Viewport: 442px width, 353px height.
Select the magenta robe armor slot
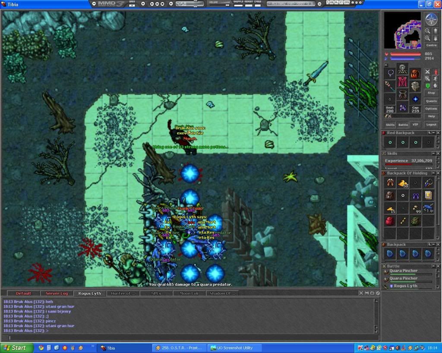403,81
